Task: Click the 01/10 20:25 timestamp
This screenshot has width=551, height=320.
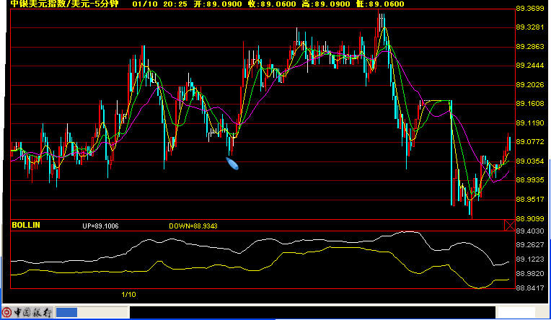Action: tap(160, 4)
